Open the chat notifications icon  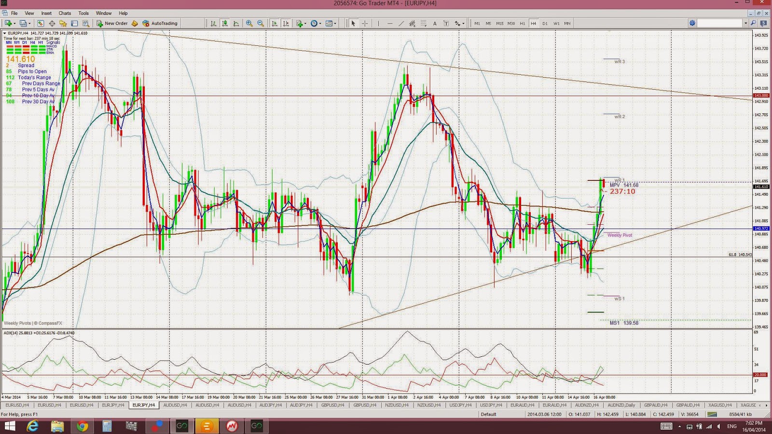(x=764, y=23)
